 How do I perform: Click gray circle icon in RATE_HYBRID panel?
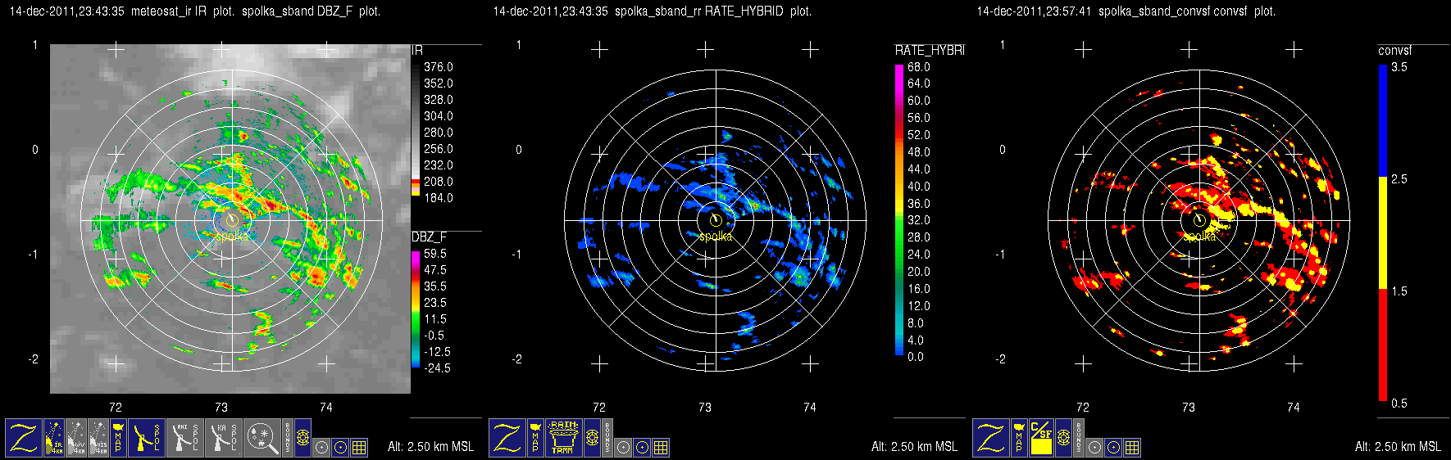click(x=623, y=448)
